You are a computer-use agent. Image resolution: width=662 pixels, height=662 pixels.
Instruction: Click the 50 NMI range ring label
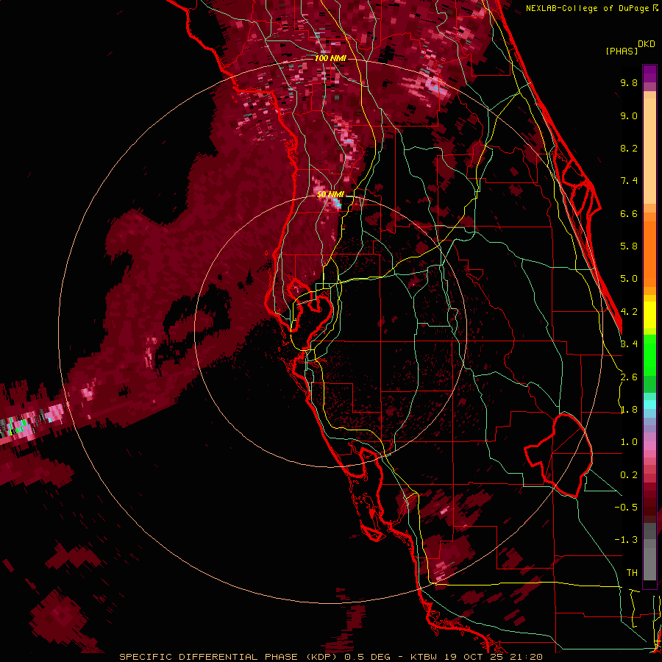(330, 194)
